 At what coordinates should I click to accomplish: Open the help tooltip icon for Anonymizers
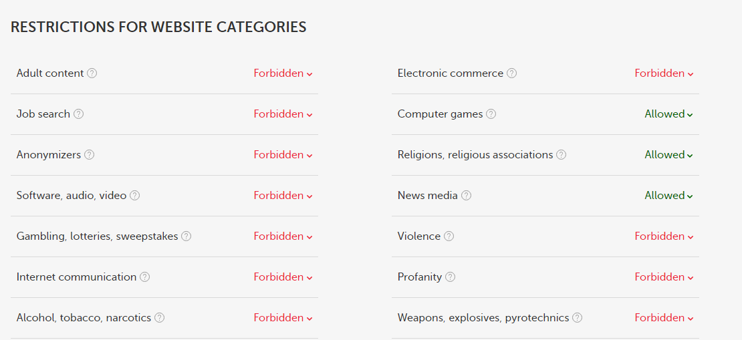tap(89, 155)
